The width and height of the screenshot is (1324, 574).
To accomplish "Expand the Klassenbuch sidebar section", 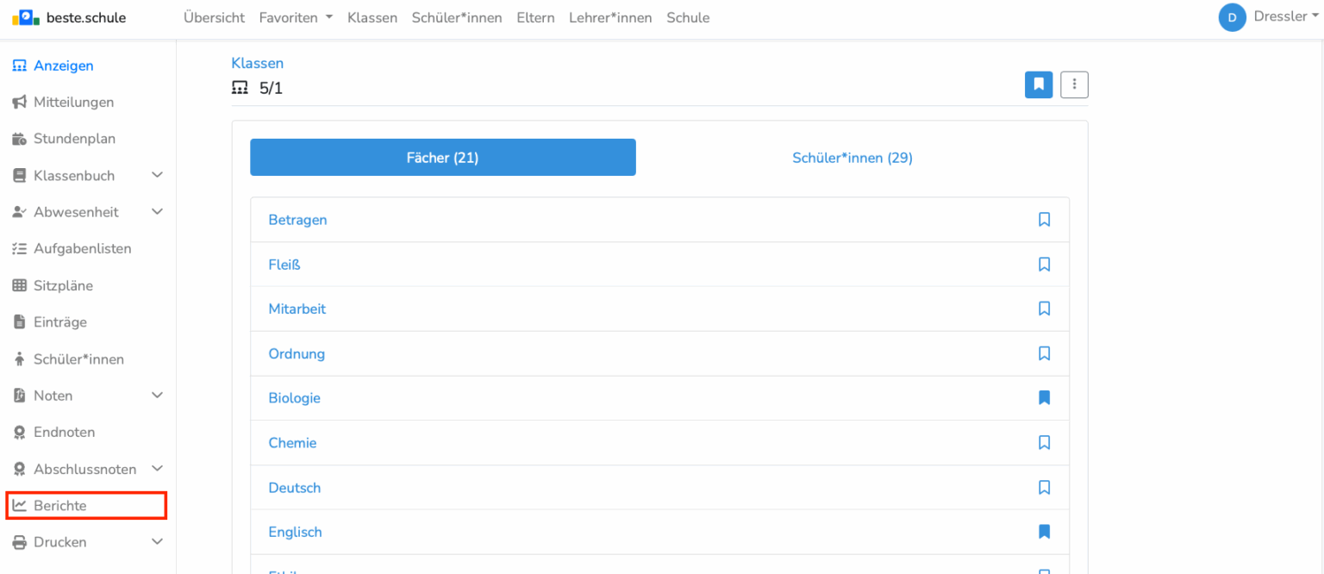I will click(x=157, y=176).
